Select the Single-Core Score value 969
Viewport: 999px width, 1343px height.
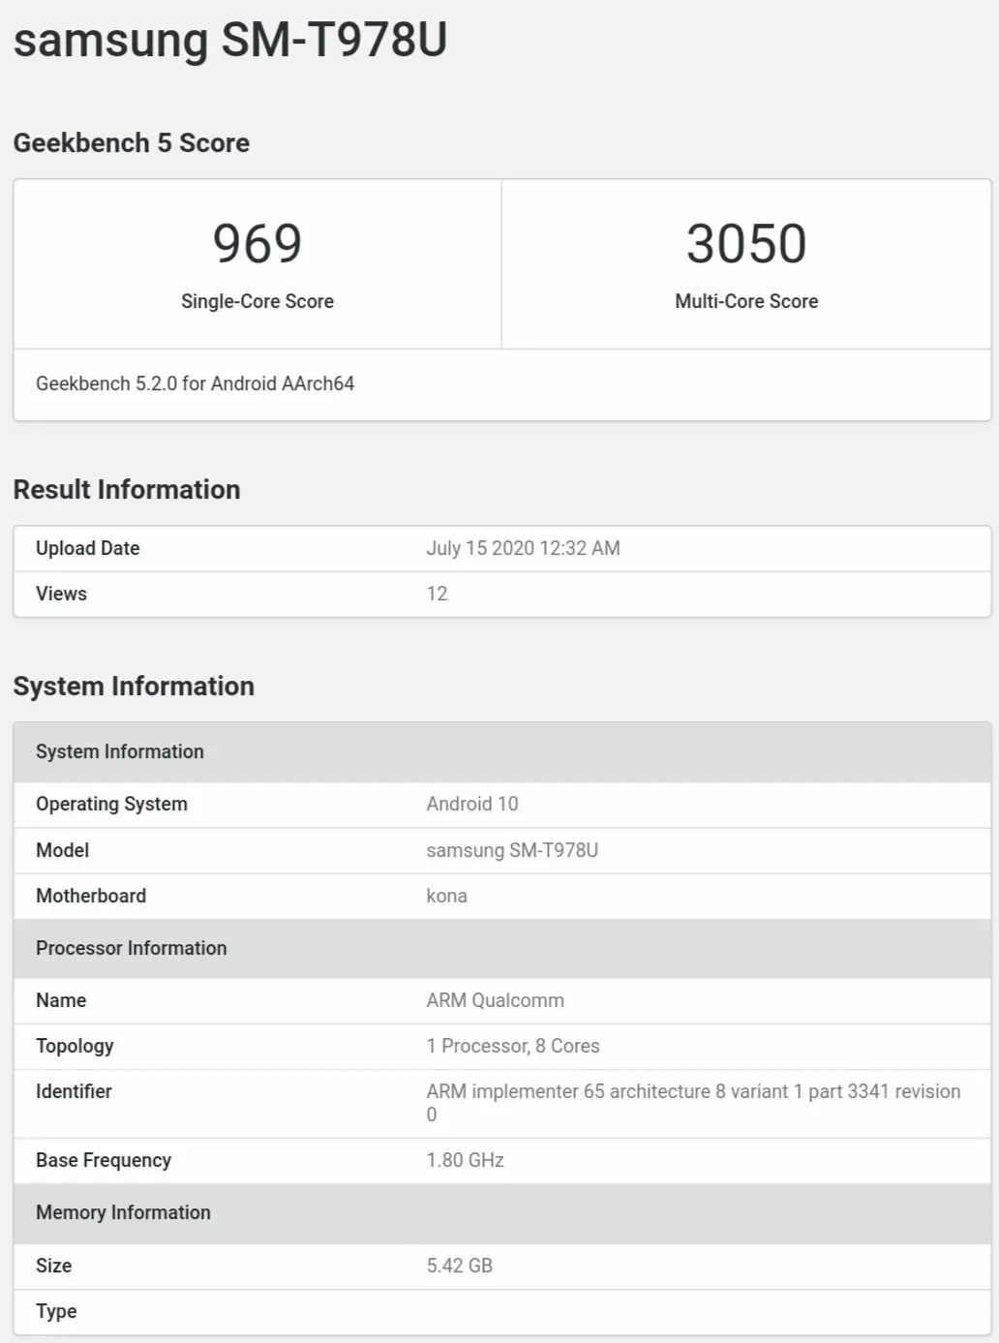point(257,243)
